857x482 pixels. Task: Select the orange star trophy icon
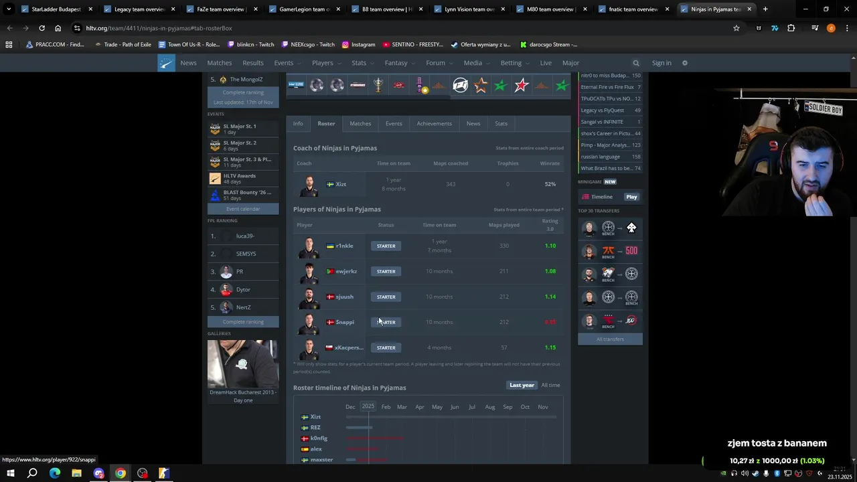pos(480,85)
